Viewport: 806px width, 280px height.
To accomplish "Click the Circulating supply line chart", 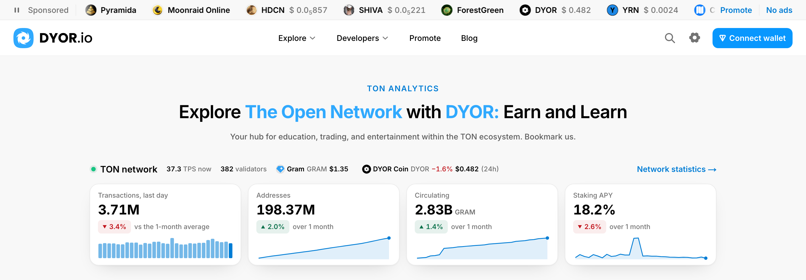I will coord(482,248).
